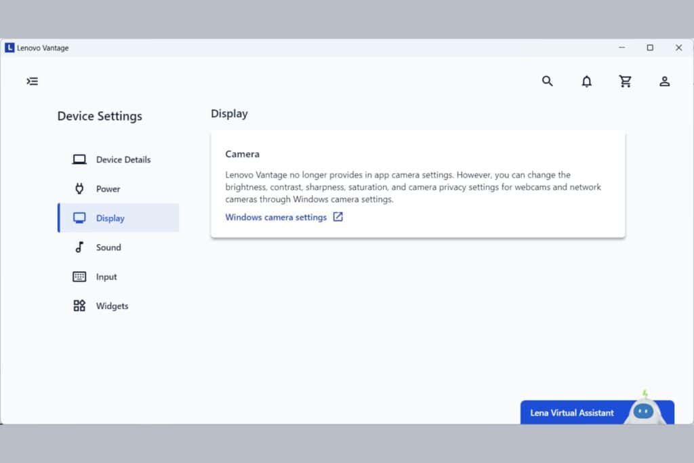Click the external link arrow icon

338,218
